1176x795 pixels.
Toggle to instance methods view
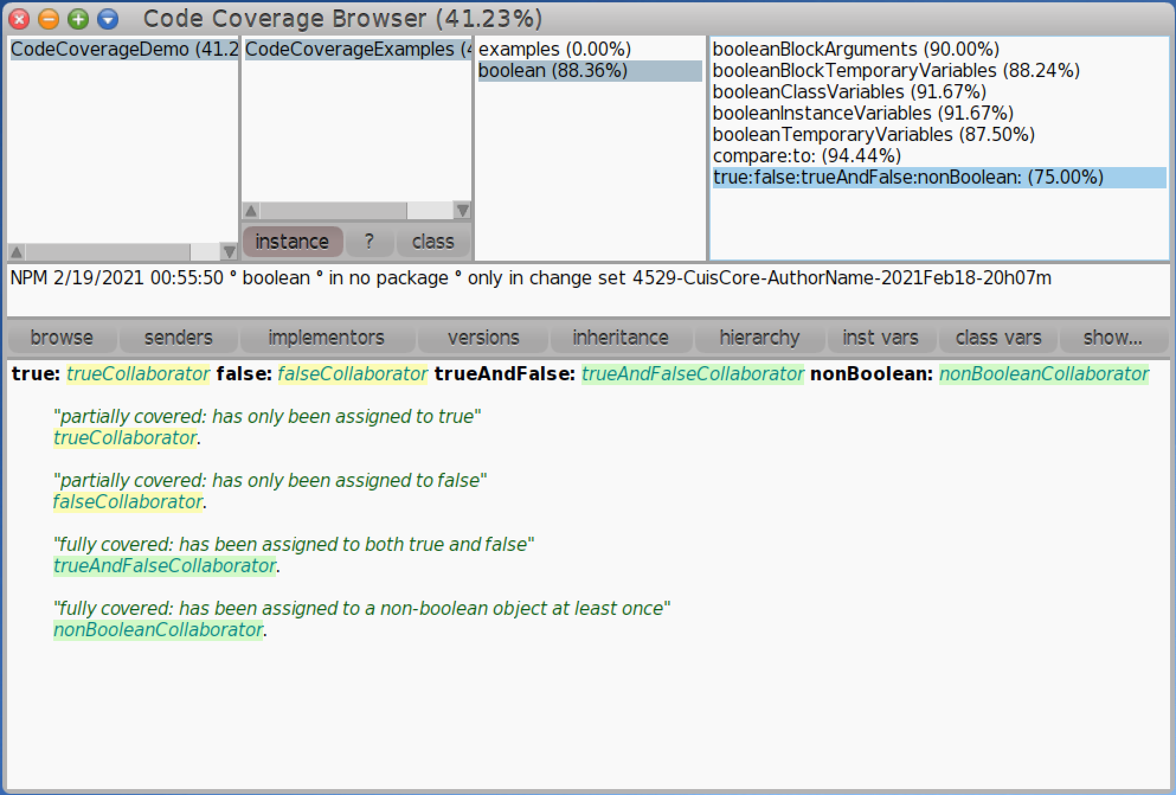tap(290, 241)
